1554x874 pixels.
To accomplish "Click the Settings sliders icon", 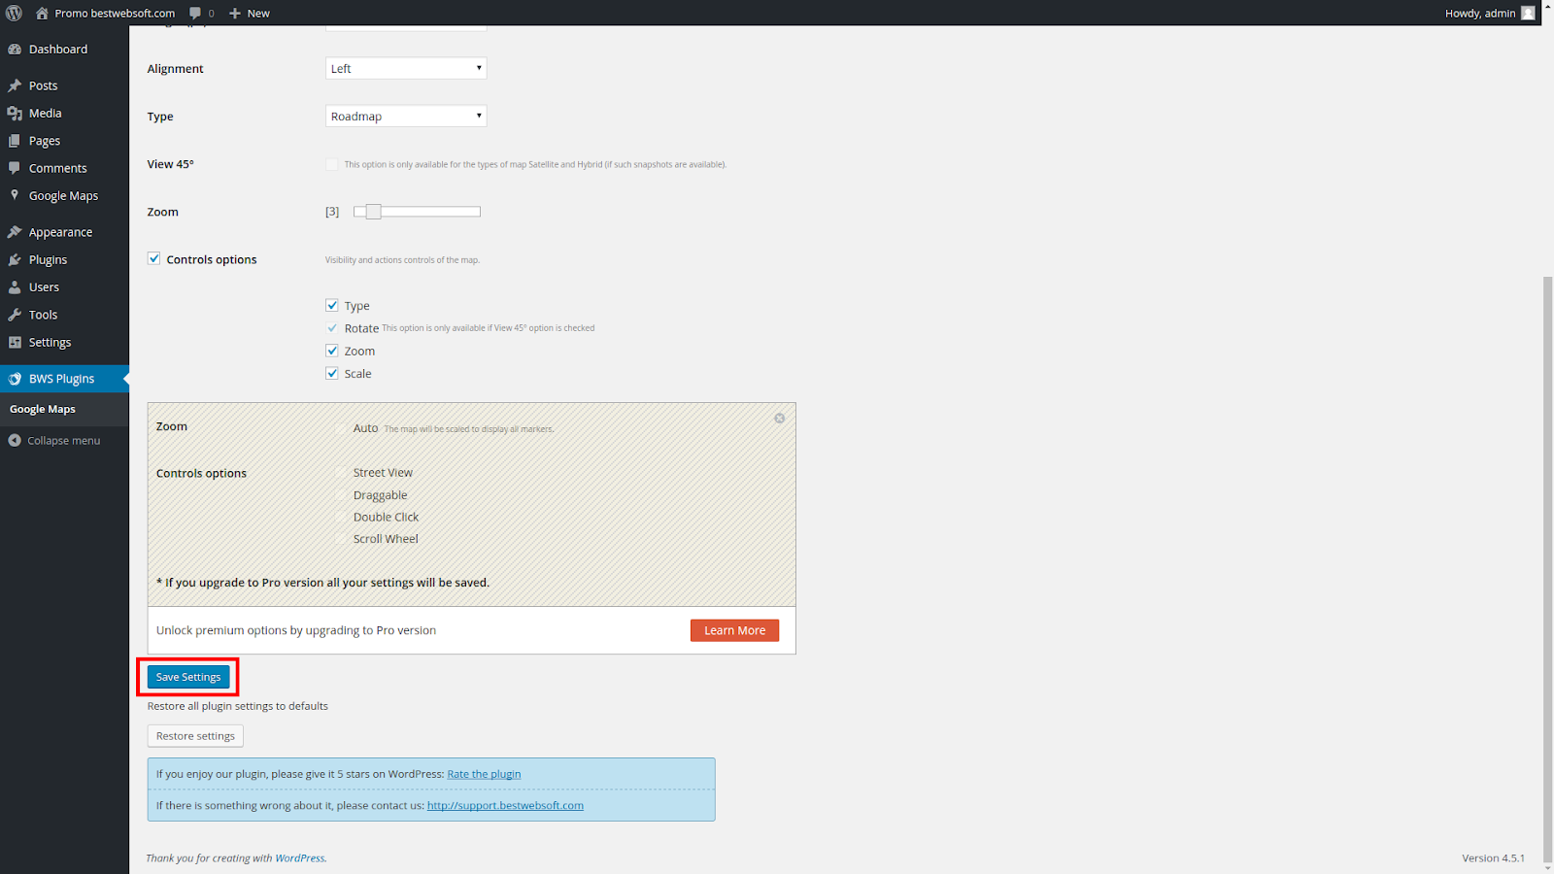I will [15, 342].
